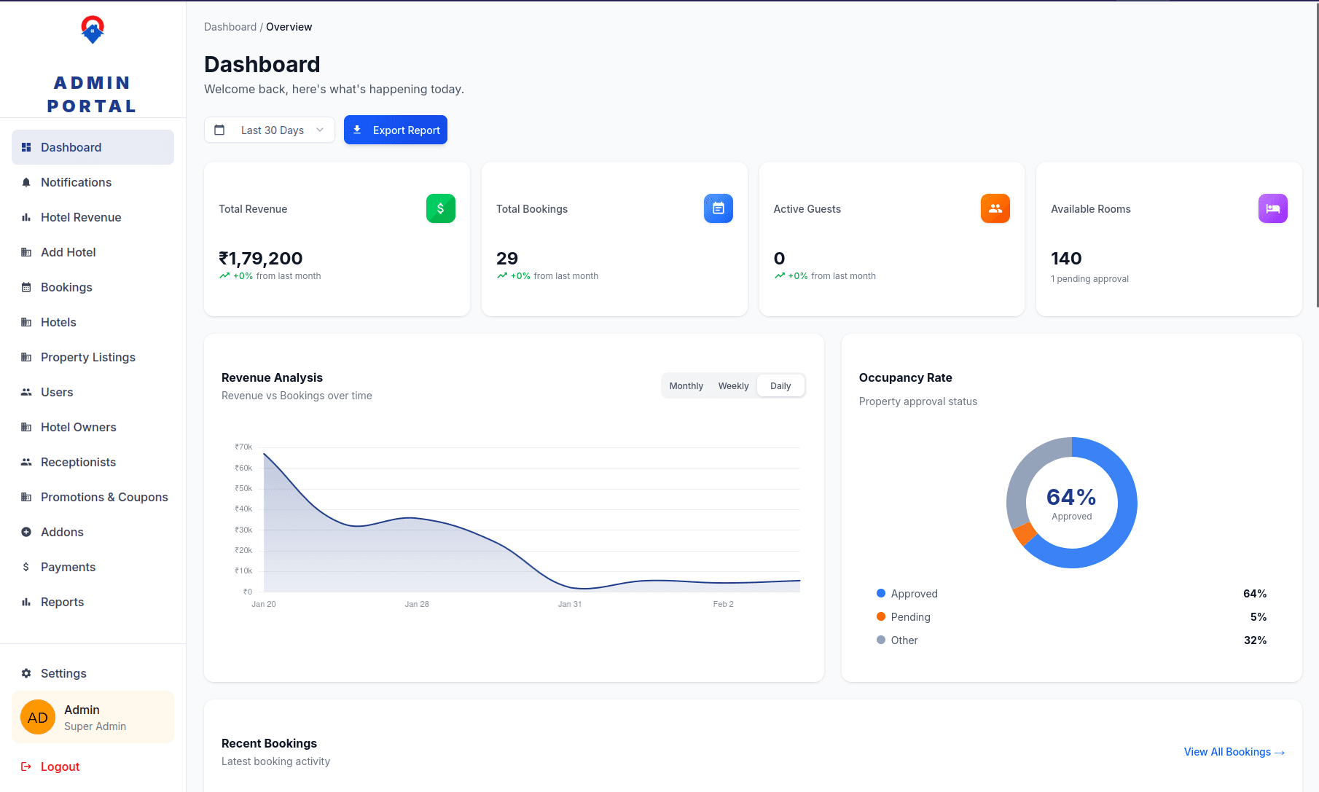Click the Settings gear icon
This screenshot has height=792, width=1319.
coord(26,673)
